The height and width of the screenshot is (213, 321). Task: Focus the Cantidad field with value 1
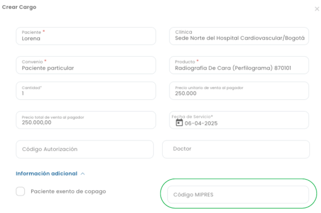click(x=86, y=91)
